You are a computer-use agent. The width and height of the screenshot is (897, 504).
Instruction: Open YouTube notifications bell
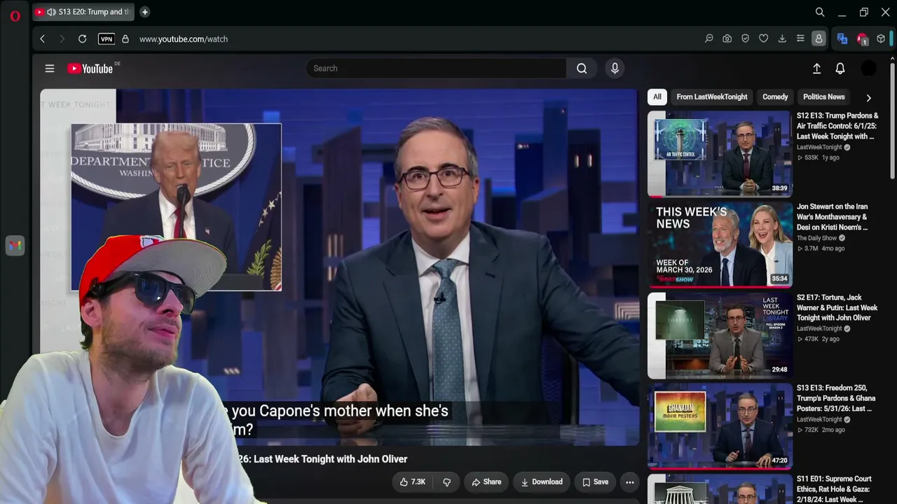[840, 69]
